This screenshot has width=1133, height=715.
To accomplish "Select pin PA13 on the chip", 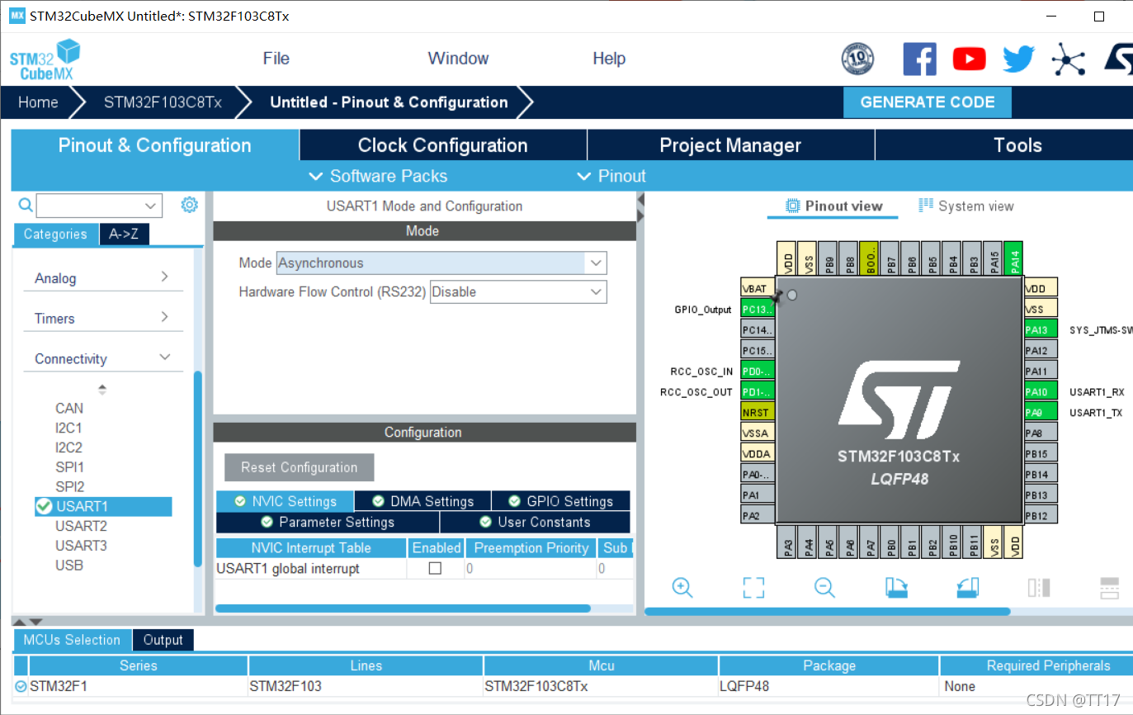I will (x=1041, y=330).
